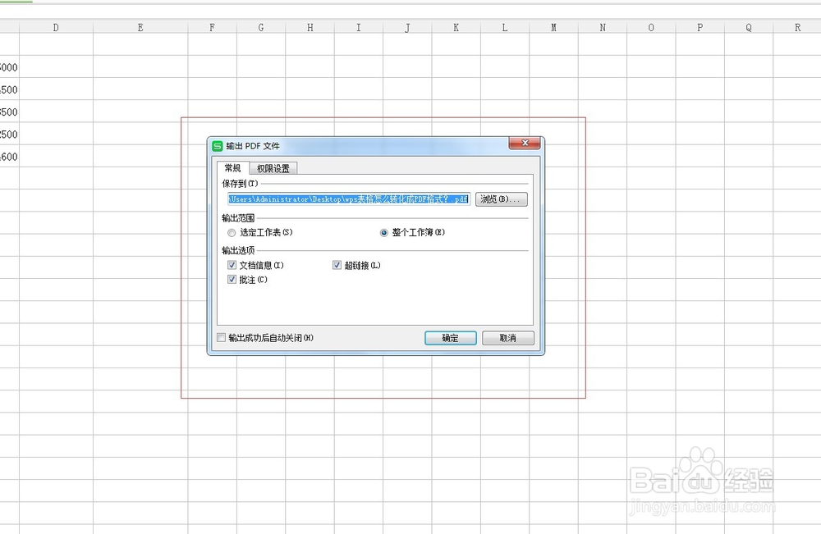This screenshot has width=821, height=534.
Task: Close the 输出 PDF 文件 dialog
Action: [x=525, y=143]
